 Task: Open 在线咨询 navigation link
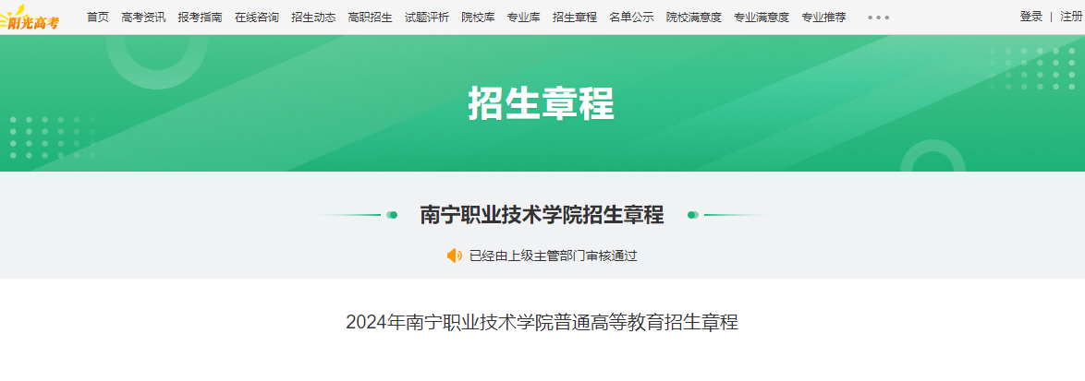click(257, 18)
